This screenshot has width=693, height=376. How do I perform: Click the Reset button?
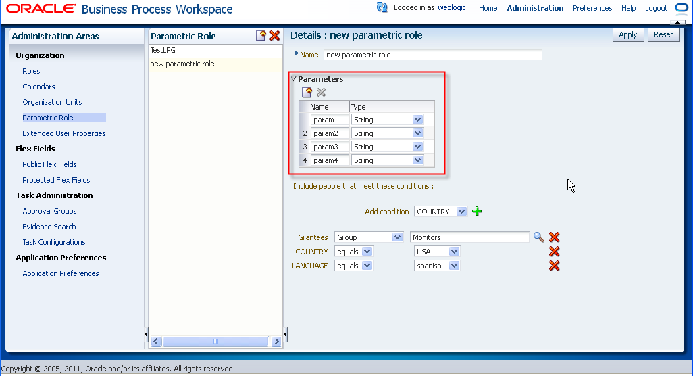(x=663, y=34)
